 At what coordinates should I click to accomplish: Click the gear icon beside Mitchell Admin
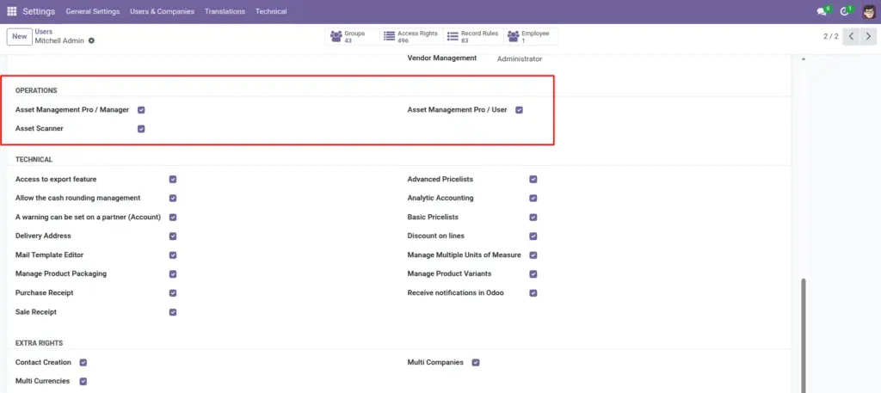click(x=91, y=40)
